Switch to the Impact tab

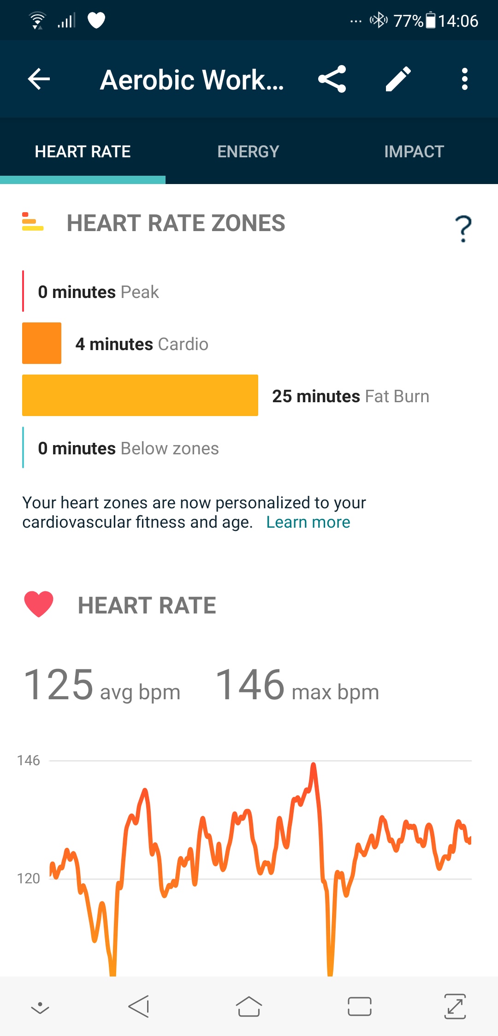(414, 151)
